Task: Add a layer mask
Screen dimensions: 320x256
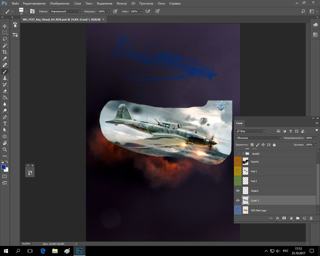Action: click(284, 218)
